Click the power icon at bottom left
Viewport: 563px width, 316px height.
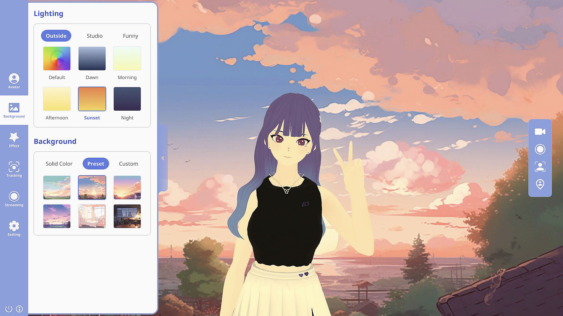tap(9, 309)
